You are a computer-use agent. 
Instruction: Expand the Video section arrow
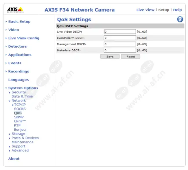[x=6, y=30]
